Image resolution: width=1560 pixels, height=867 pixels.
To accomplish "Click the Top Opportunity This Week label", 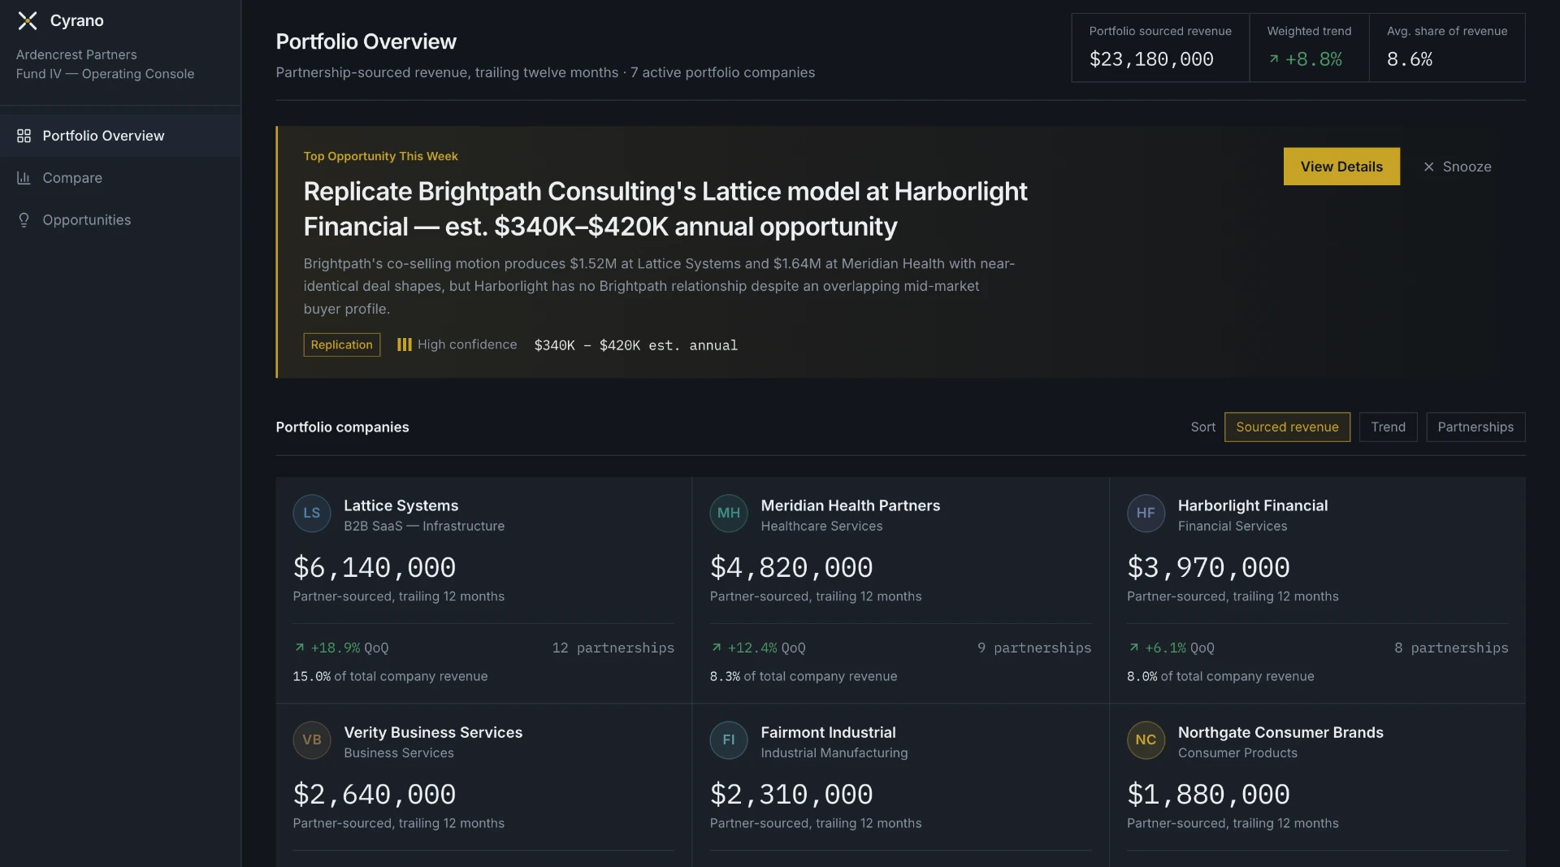I will coord(380,156).
